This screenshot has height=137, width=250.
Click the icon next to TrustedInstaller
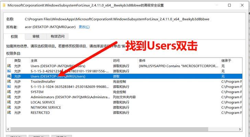tap(9, 82)
